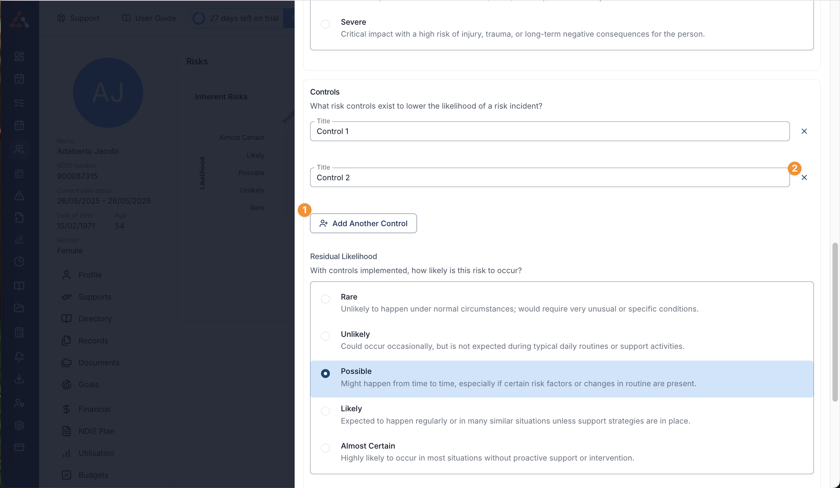Screen dimensions: 840x488
Task: Click the Control 2 title input field
Action: (x=550, y=178)
